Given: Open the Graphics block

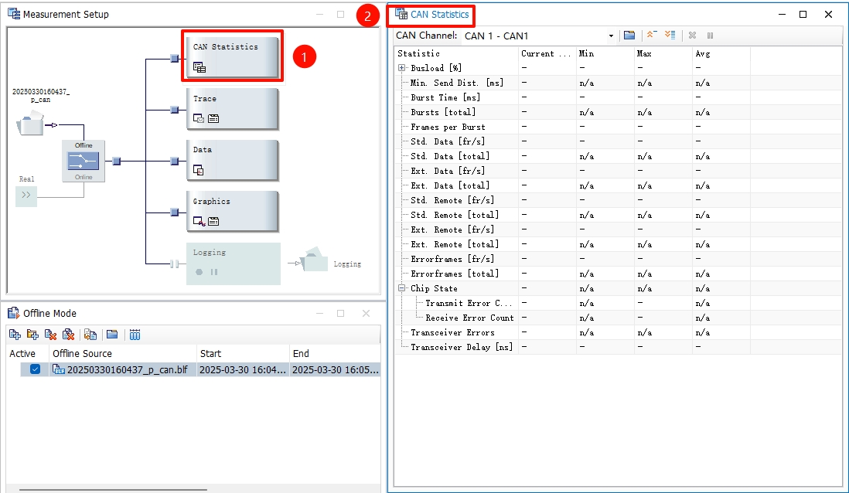Looking at the screenshot, I should [x=232, y=211].
